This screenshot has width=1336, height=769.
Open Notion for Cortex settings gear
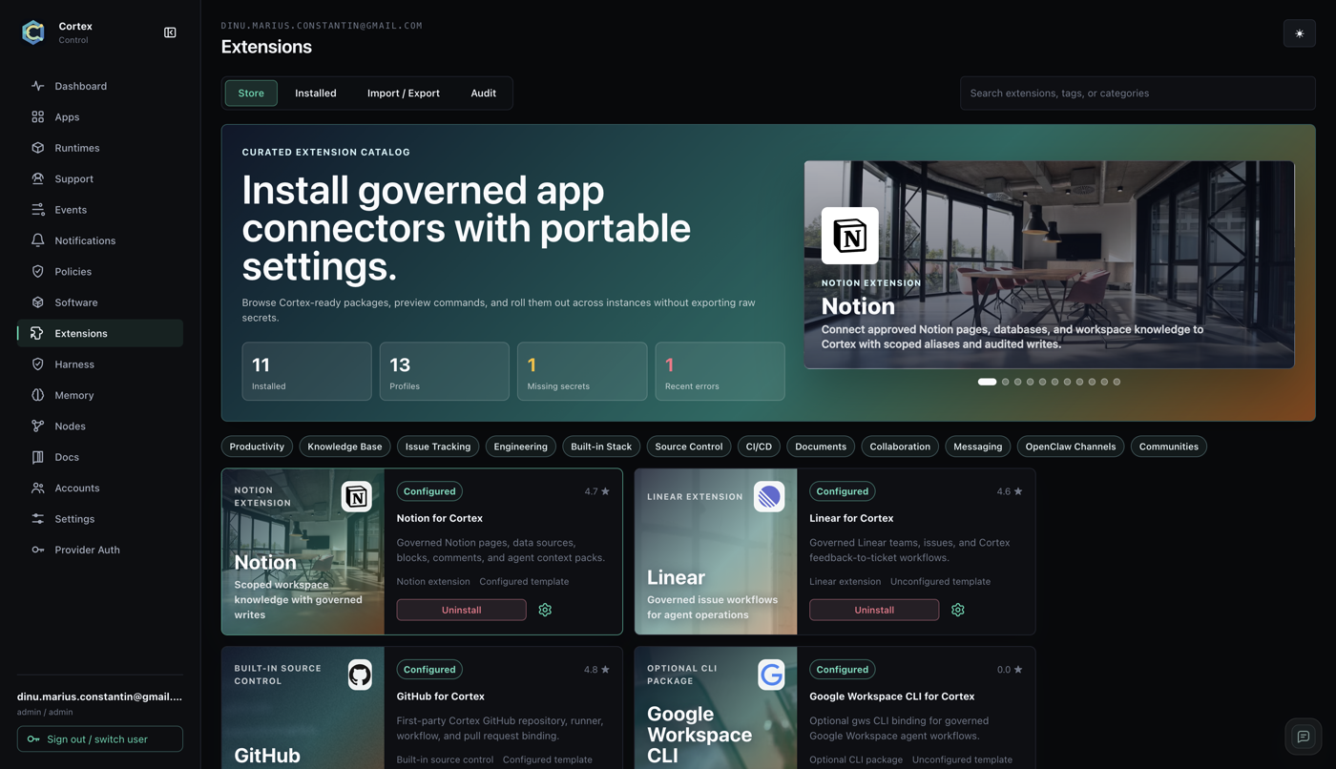pyautogui.click(x=545, y=610)
